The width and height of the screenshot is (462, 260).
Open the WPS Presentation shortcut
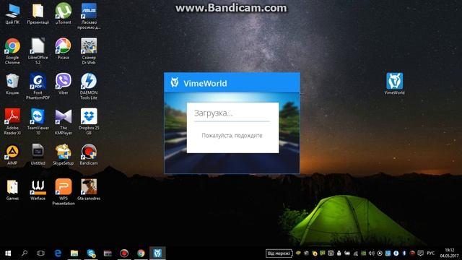click(64, 192)
